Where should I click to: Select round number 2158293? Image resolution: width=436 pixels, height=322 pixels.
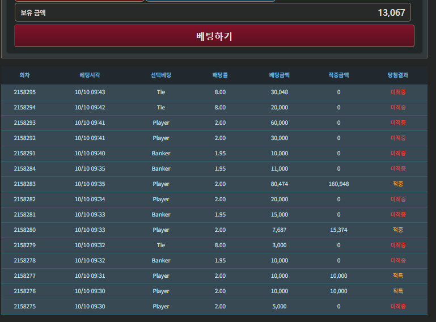point(25,122)
